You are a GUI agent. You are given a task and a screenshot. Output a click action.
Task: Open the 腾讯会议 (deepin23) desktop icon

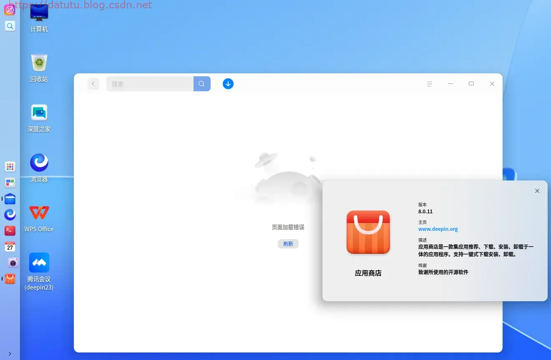point(39,271)
